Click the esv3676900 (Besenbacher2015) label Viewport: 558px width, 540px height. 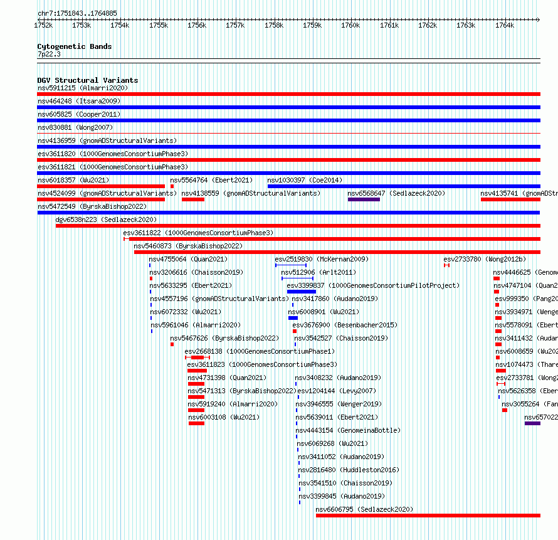tap(345, 325)
